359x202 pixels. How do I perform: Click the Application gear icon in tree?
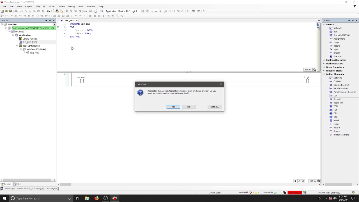pos(17,35)
